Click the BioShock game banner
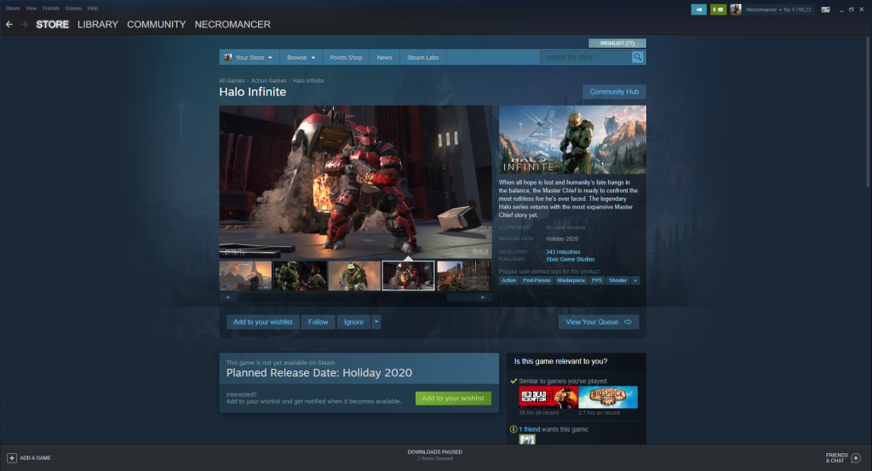Viewport: 872px width, 471px height. [608, 397]
